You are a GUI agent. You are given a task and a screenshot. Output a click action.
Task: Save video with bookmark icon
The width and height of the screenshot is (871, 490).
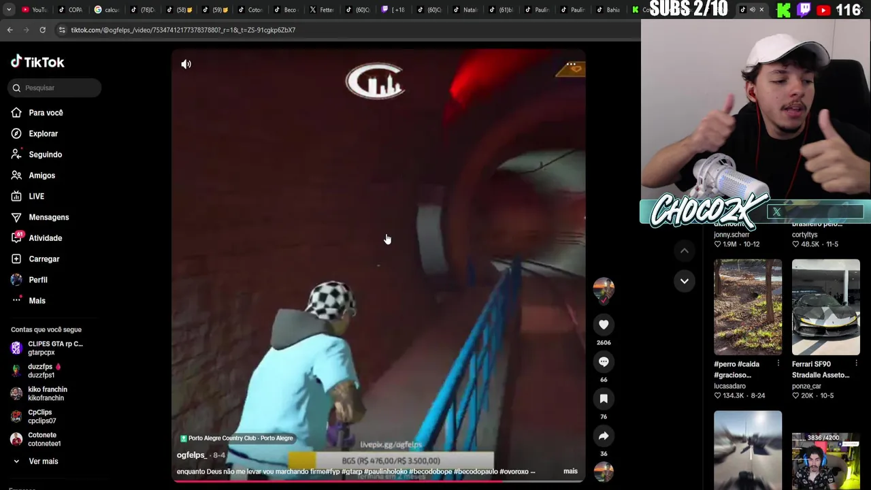coord(604,398)
